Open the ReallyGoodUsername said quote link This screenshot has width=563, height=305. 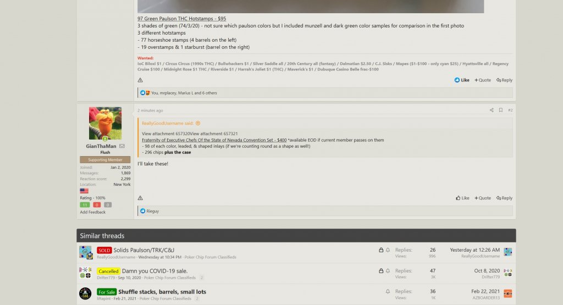(x=168, y=123)
